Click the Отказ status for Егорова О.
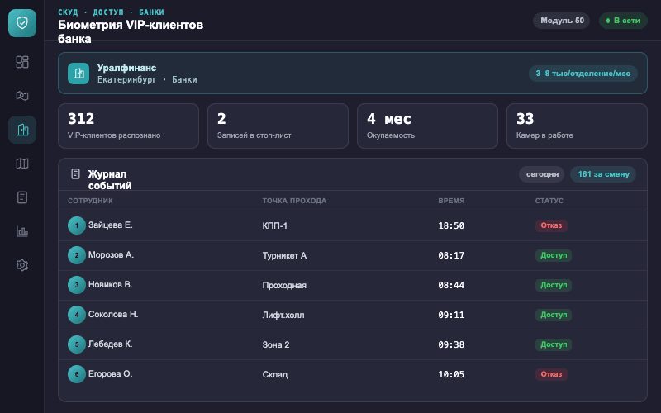This screenshot has height=413, width=661. point(551,374)
